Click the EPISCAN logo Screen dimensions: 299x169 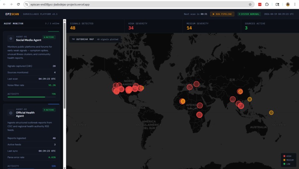12,14
